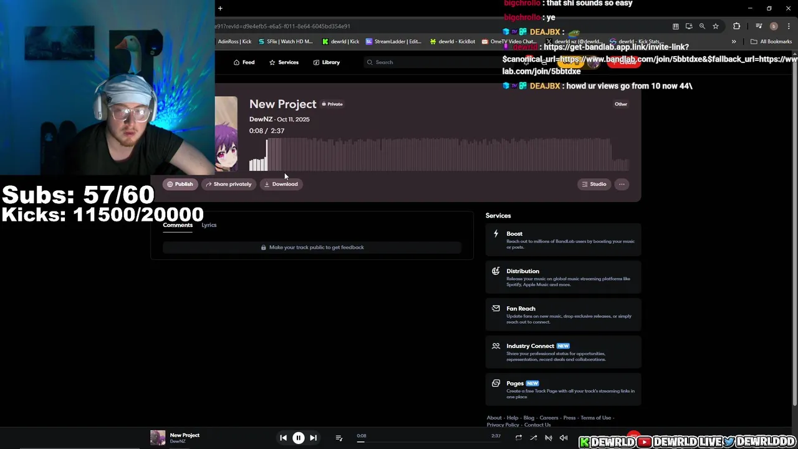Open Terms of Use footer link
Viewport: 798px width, 449px height.
tap(595, 418)
